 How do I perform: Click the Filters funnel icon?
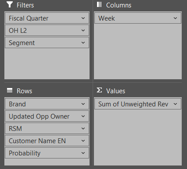coord(10,4)
